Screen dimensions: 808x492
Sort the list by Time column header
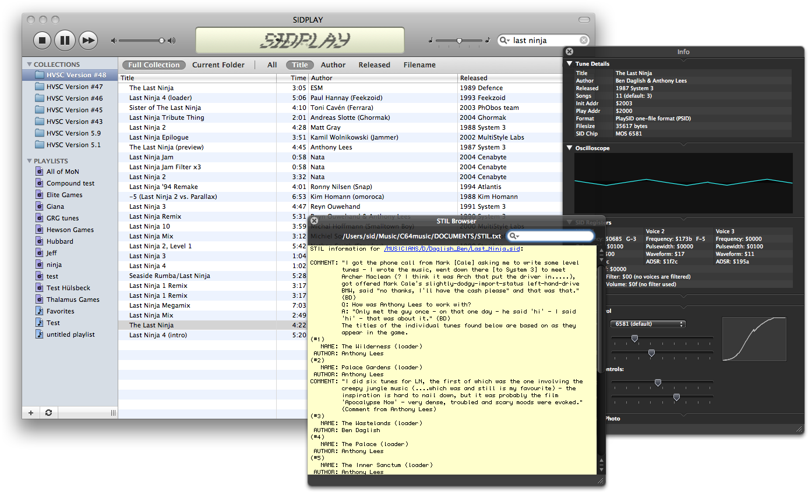pos(292,78)
